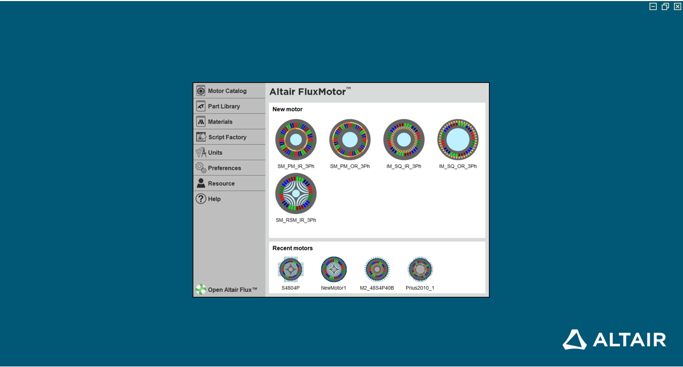Viewport: 683px width, 367px height.
Task: Click the Open Altair Flux fan icon
Action: [201, 289]
